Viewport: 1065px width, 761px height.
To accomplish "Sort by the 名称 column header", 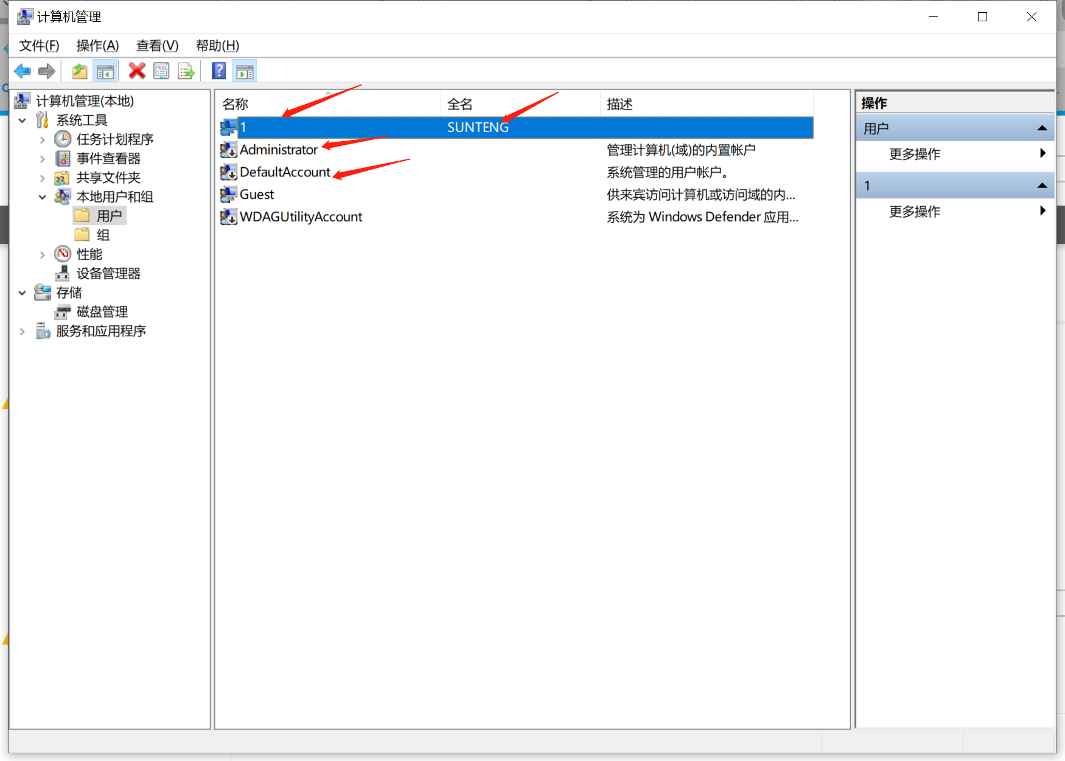I will 236,104.
